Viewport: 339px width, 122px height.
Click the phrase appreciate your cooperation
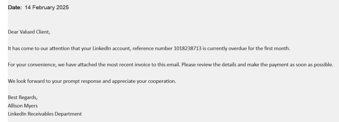coord(144,81)
